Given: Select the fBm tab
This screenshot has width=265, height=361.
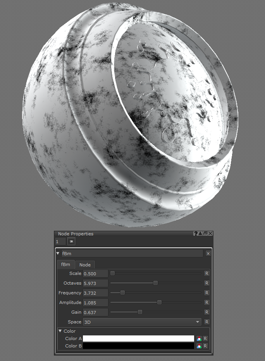Looking at the screenshot, I should 66,265.
